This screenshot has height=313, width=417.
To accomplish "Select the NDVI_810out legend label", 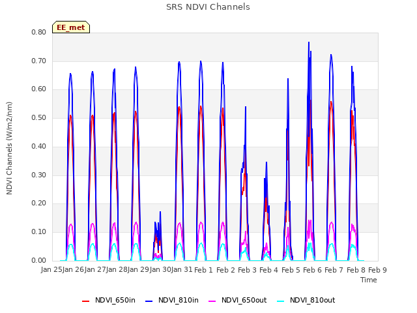I will point(313,300).
